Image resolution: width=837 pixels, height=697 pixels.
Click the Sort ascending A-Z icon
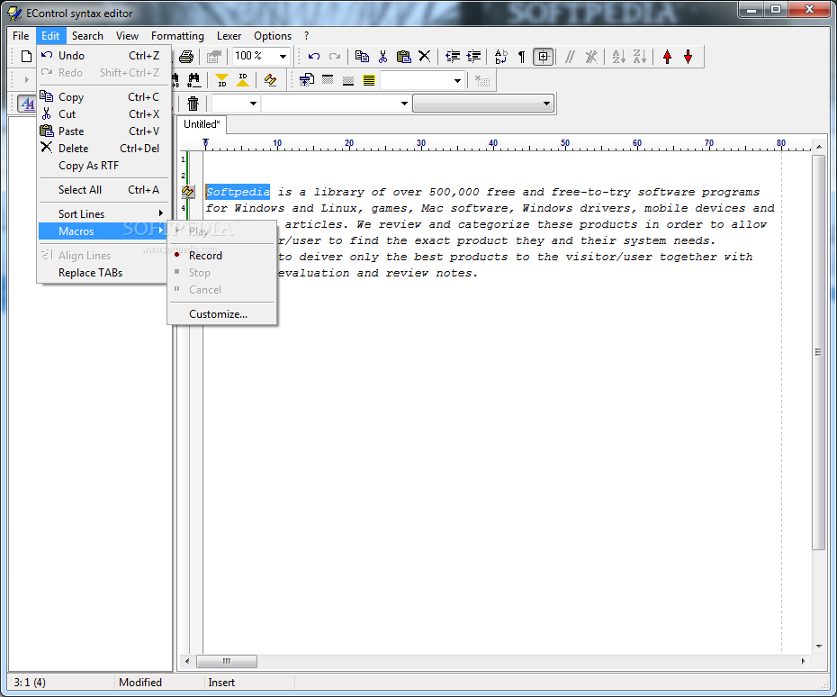tap(618, 56)
